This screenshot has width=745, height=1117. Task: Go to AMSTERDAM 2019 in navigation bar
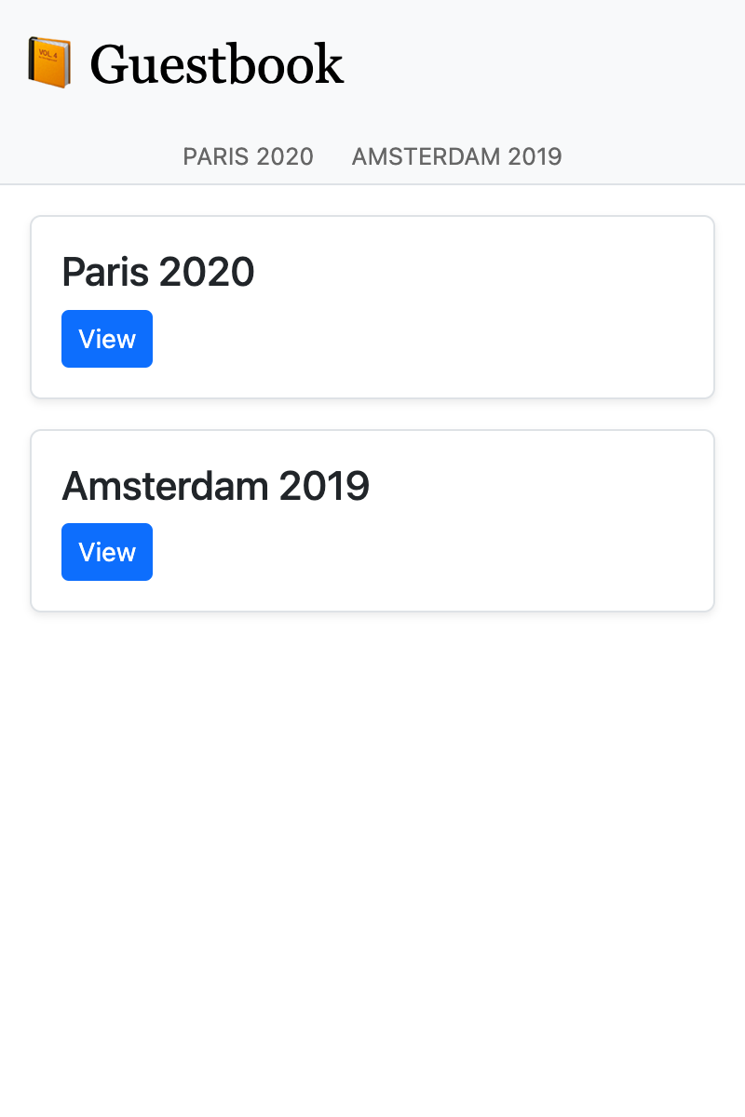coord(456,156)
